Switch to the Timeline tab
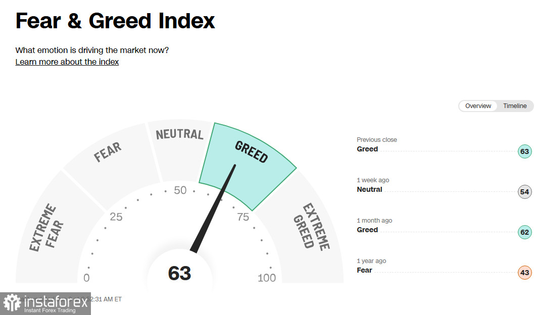This screenshot has width=535, height=315. [x=514, y=106]
